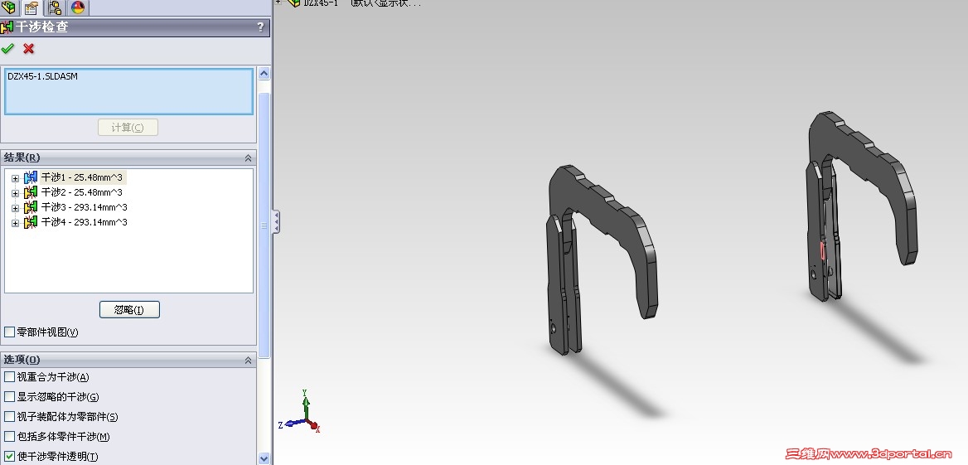Click the 忽略 ignore button
The height and width of the screenshot is (465, 968).
(x=129, y=310)
